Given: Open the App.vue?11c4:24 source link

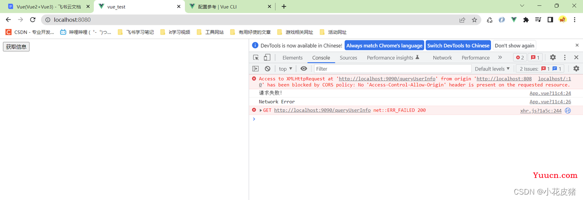Looking at the screenshot, I should pos(550,93).
